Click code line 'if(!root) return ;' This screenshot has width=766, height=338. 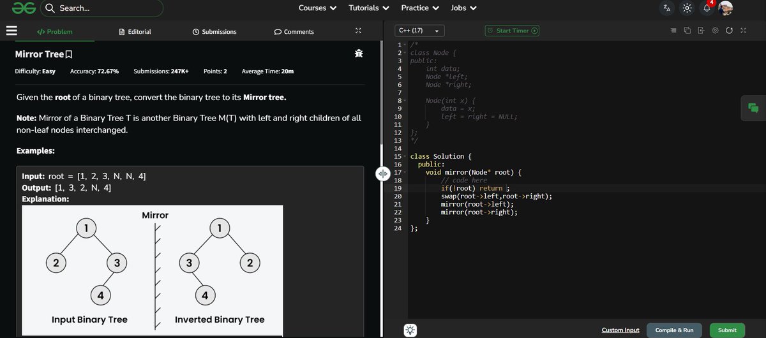pyautogui.click(x=475, y=188)
